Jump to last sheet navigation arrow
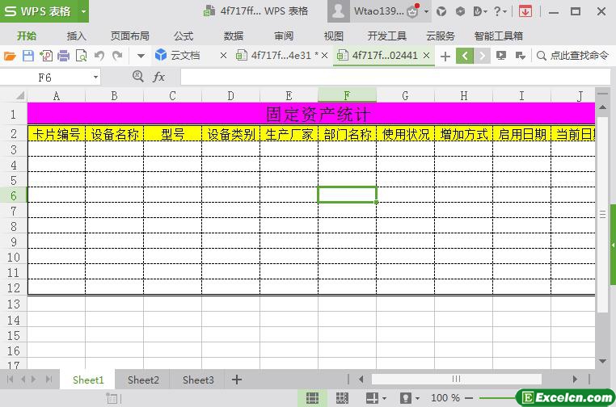Viewport: 616px width, 407px height. (x=49, y=379)
